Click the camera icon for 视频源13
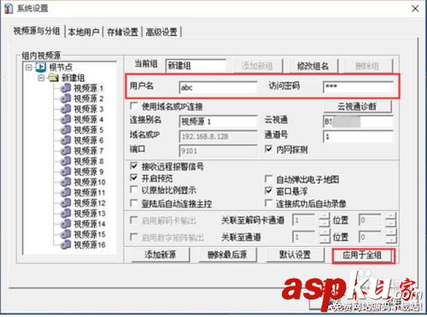 click(x=66, y=214)
